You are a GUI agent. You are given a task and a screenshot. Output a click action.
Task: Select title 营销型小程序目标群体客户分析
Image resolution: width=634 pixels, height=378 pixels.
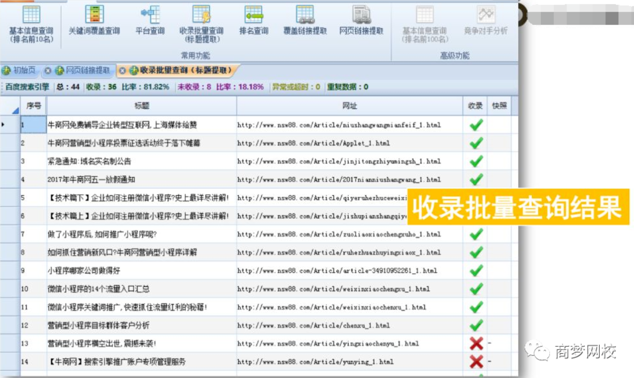(x=98, y=326)
